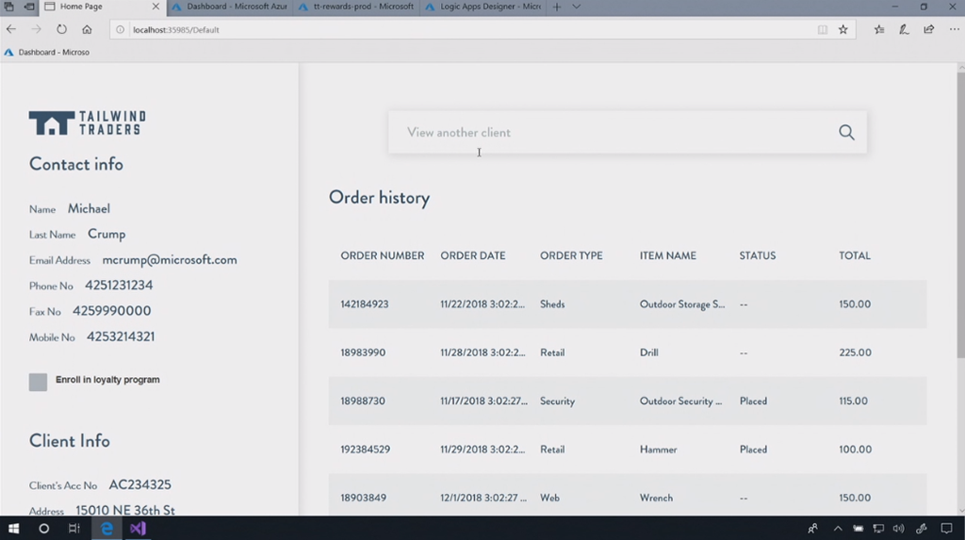Click the 115.00 total cell
Viewport: 965px width, 540px height.
click(x=853, y=401)
